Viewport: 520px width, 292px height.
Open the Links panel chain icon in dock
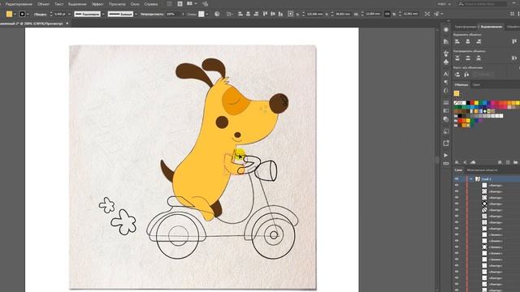pos(446,164)
